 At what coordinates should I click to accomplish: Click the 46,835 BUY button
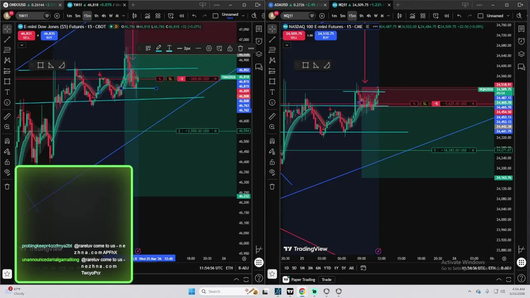(x=49, y=36)
